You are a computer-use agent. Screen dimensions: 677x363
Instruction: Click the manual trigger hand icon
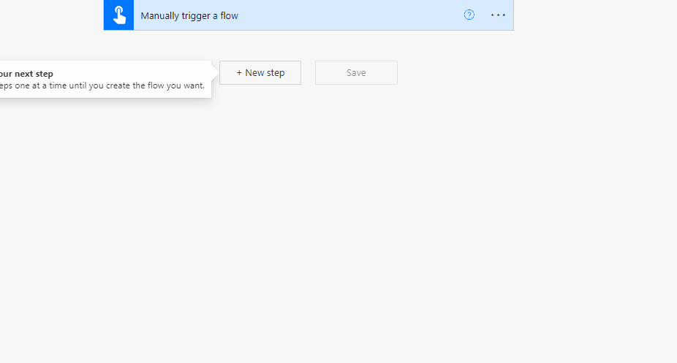(x=118, y=15)
